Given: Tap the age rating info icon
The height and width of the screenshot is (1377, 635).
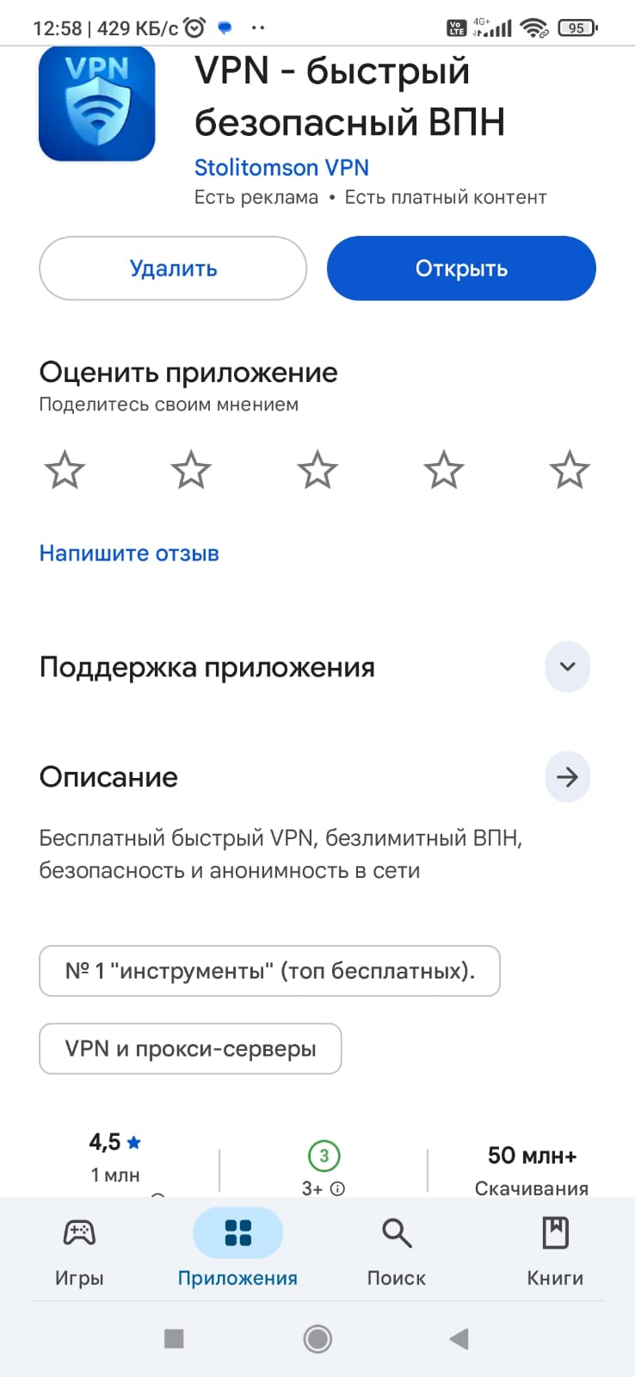Looking at the screenshot, I should point(338,1189).
